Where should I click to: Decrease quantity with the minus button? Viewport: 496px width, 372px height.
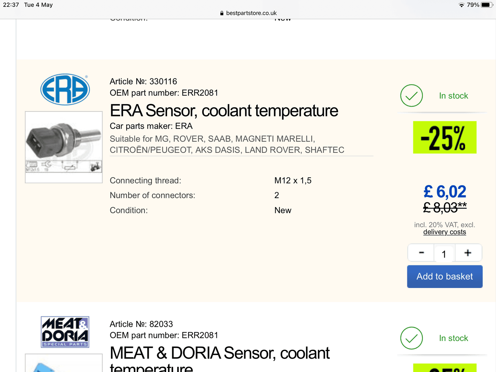point(421,253)
